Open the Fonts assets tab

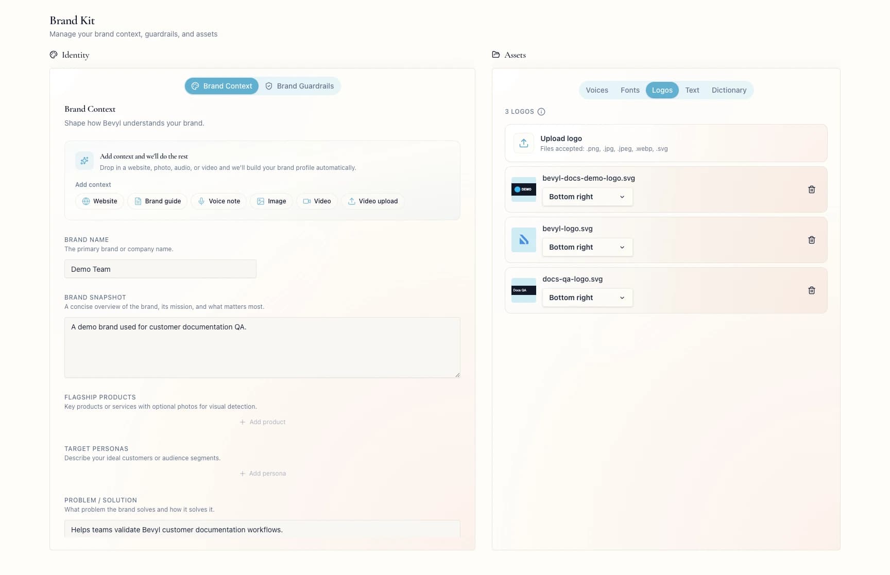(x=630, y=90)
